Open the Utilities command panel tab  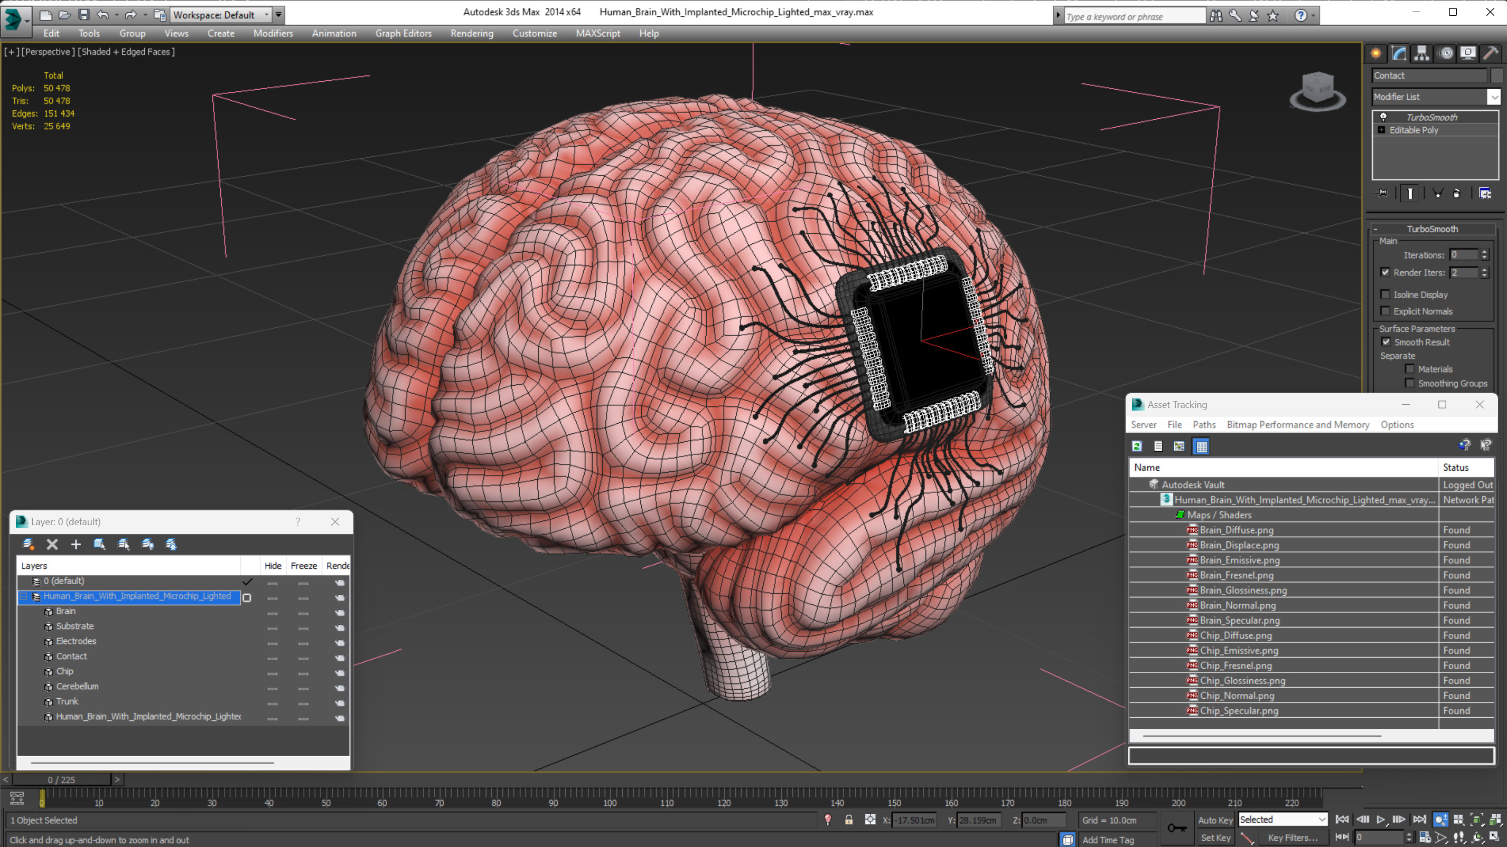1491,54
